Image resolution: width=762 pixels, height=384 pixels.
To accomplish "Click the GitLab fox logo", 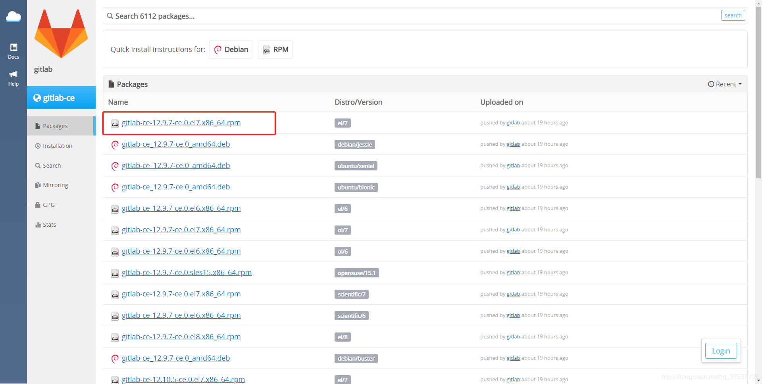I will [61, 34].
